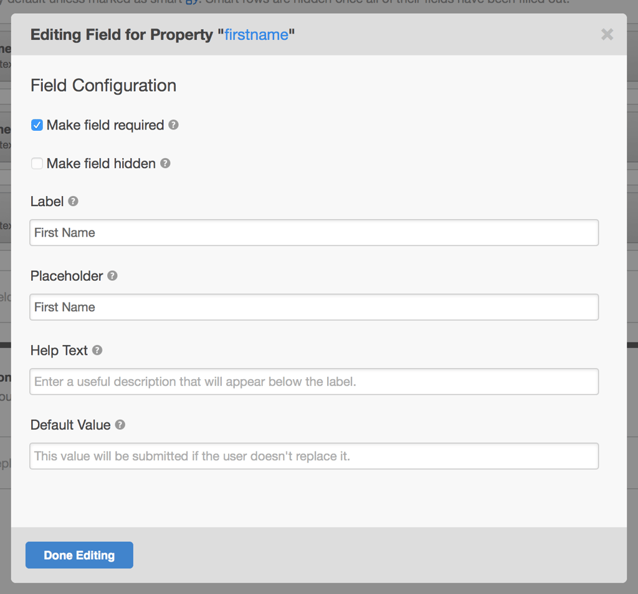Enable the Make field hidden checkbox
638x594 pixels.
tap(37, 164)
